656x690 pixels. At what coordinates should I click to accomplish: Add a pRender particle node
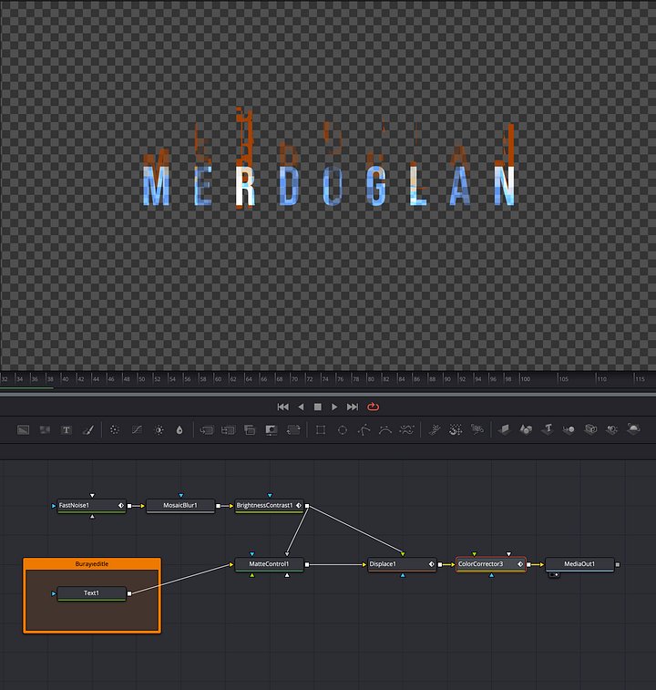477,429
